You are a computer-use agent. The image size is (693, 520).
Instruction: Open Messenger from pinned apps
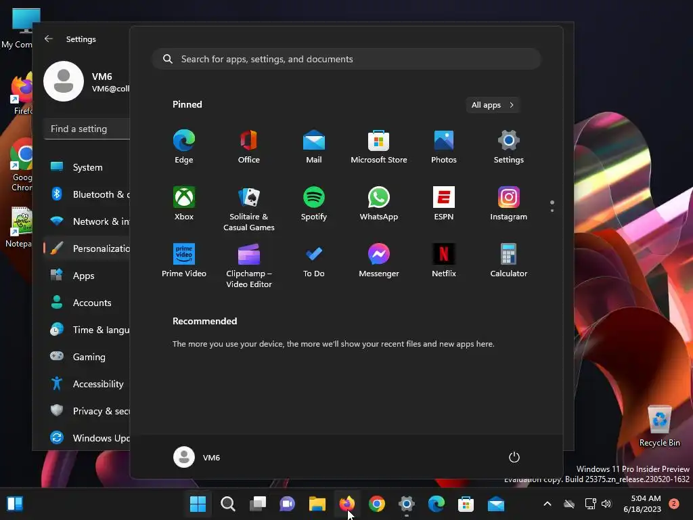(x=379, y=261)
